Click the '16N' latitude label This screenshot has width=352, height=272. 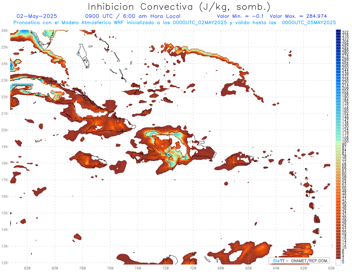click(x=4, y=196)
